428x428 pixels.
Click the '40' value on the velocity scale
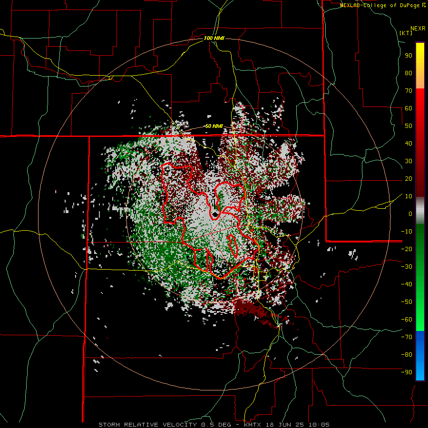[x=409, y=144]
